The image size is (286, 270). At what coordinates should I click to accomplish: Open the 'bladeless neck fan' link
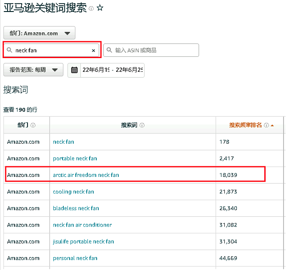coord(76,208)
